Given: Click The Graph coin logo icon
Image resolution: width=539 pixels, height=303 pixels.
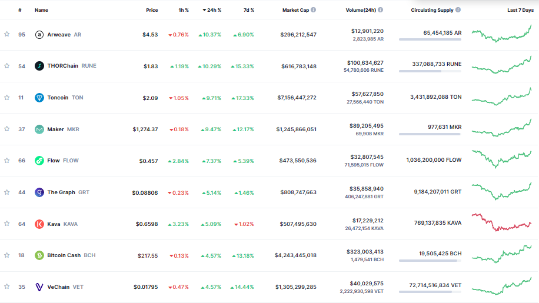Looking at the screenshot, I should coord(39,192).
